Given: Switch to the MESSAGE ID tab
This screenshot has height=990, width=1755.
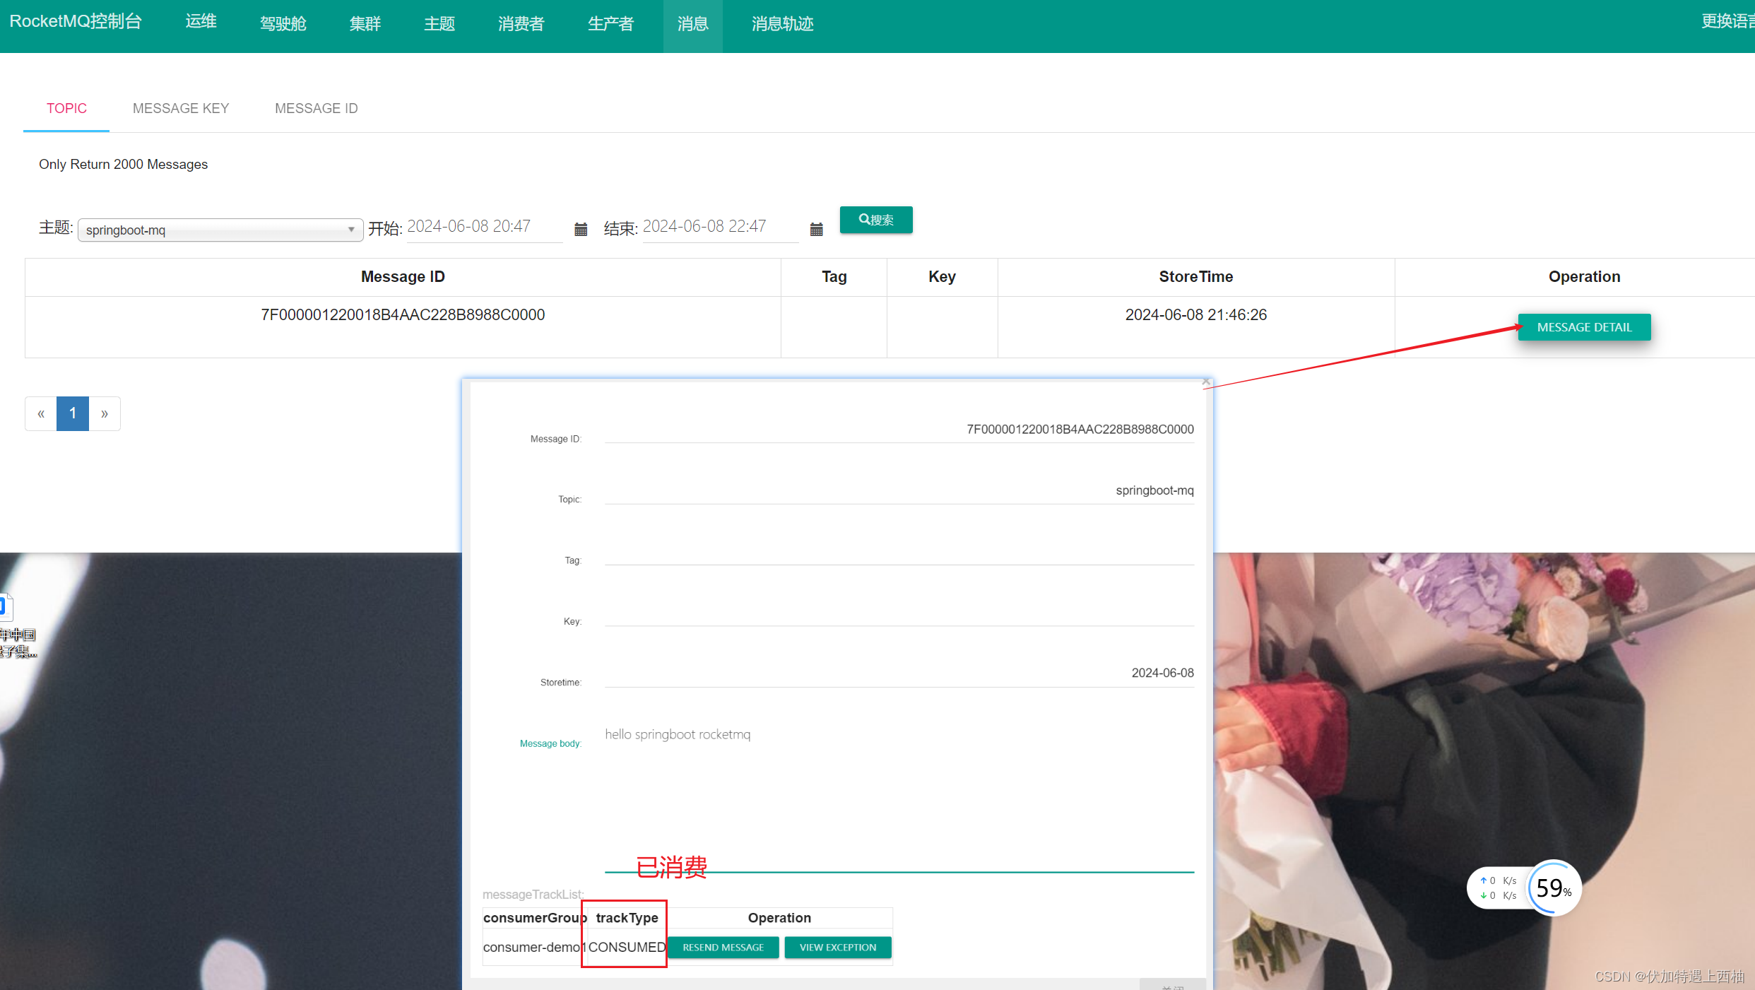Looking at the screenshot, I should click(x=316, y=108).
